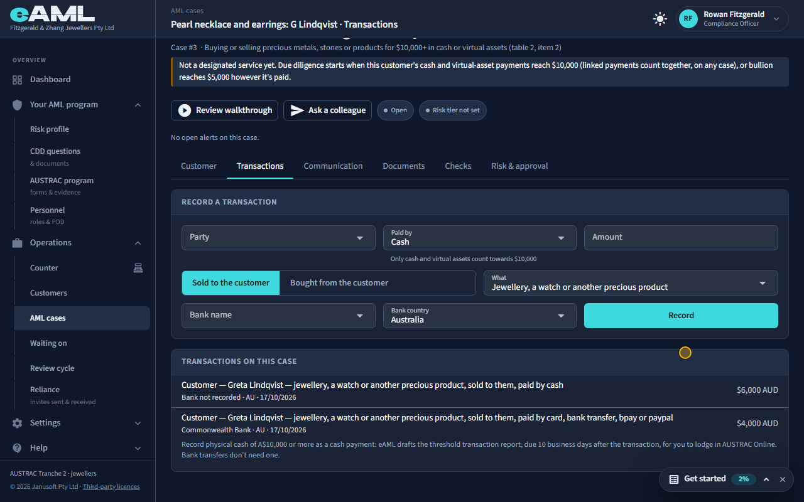The width and height of the screenshot is (804, 502).
Task: Open the Party dropdown
Action: (x=278, y=238)
